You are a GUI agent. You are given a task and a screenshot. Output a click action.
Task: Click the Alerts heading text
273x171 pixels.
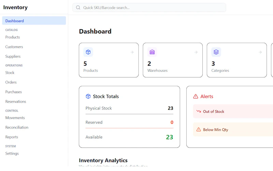tap(207, 96)
